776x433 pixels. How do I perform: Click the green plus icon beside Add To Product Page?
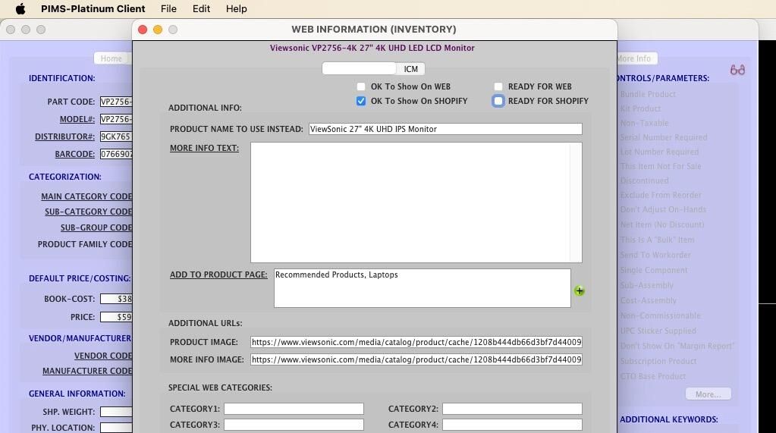579,291
